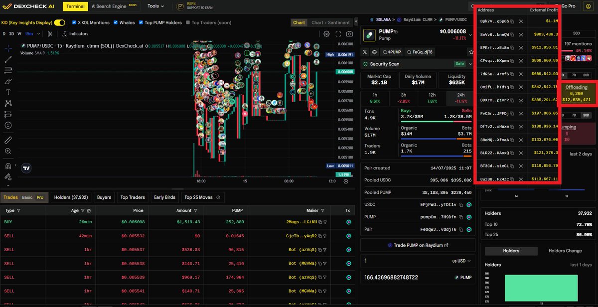Select the zoom in tool
The width and height of the screenshot is (598, 307).
[x=8, y=151]
